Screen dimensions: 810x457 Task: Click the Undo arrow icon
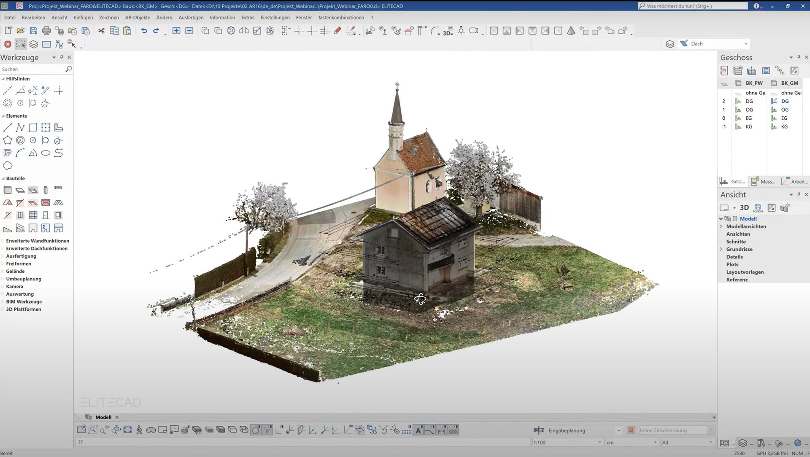click(x=144, y=31)
